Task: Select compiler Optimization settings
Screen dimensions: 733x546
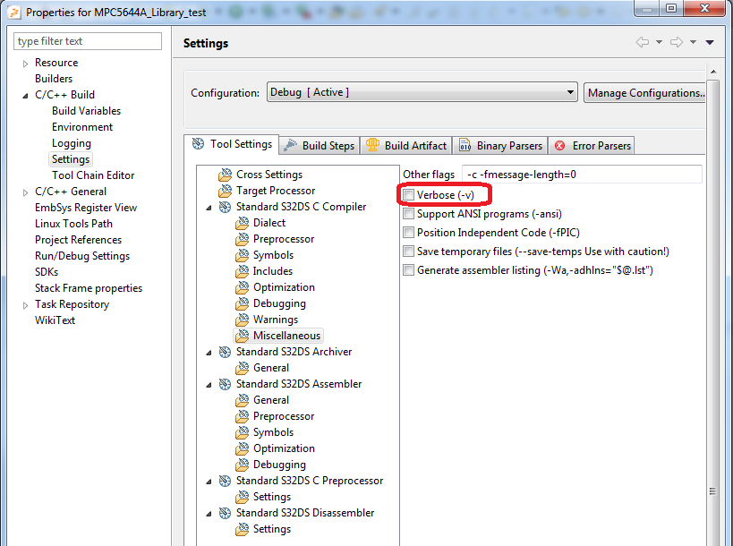Action: tap(284, 287)
